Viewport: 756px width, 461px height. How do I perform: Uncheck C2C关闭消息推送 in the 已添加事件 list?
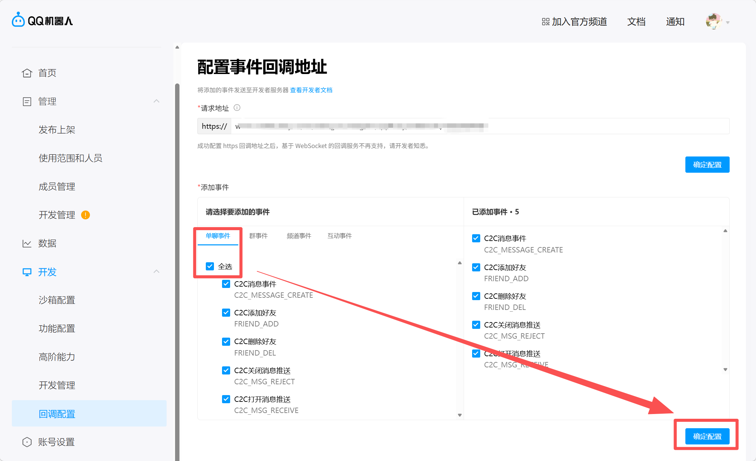coord(476,325)
